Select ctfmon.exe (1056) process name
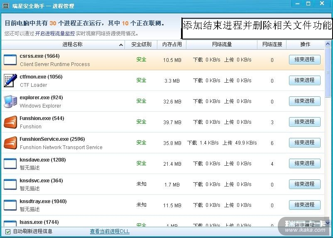This screenshot has height=238, width=333. pyautogui.click(x=41, y=77)
